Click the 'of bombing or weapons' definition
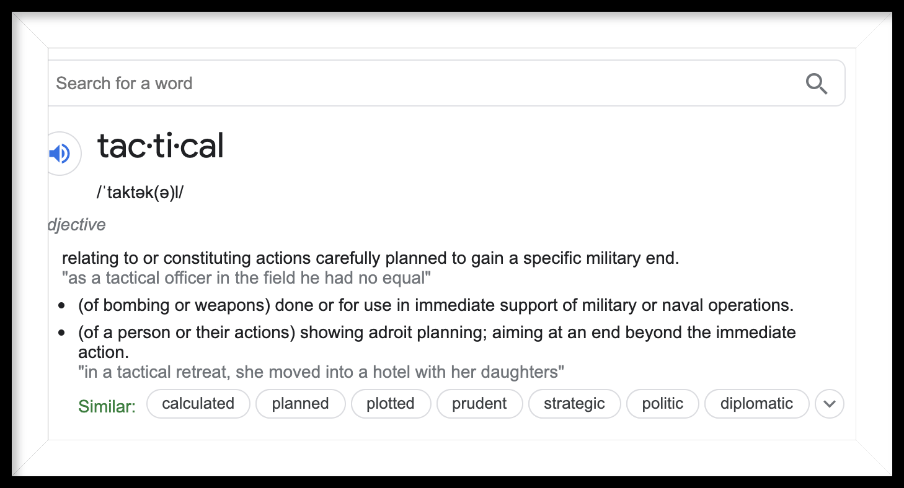 [435, 305]
